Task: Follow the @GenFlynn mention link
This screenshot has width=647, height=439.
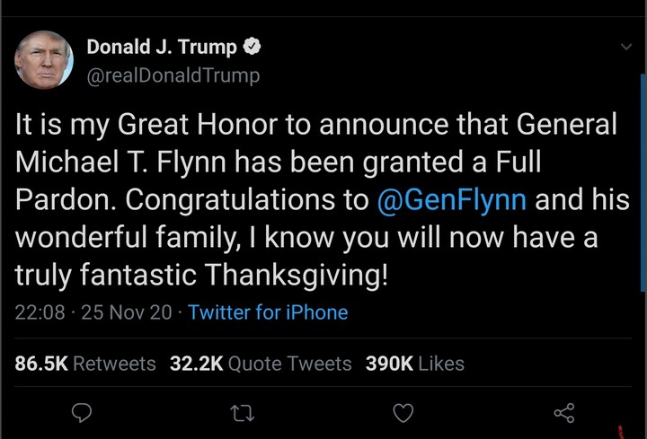Action: click(x=452, y=199)
